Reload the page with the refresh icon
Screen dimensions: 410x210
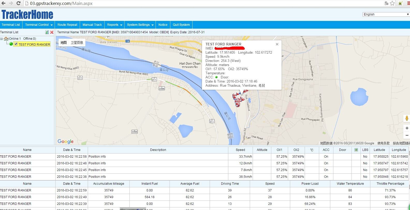[x=18, y=3]
